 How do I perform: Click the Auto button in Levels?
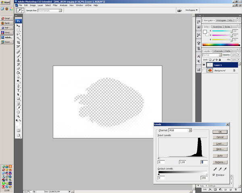pos(220,156)
